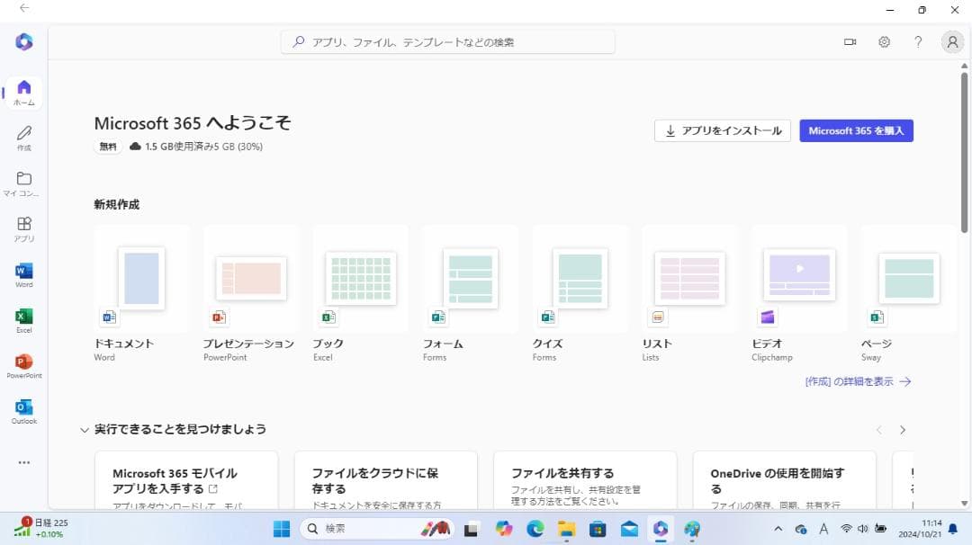Screen dimensions: 972x545
Task: Open the account profile icon
Action: 951,42
